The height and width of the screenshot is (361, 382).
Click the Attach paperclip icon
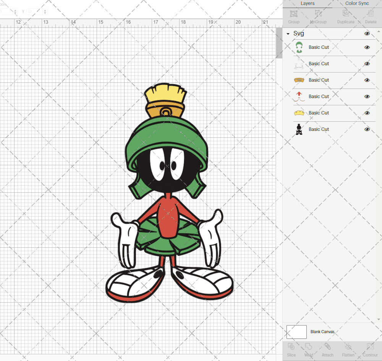point(327,349)
